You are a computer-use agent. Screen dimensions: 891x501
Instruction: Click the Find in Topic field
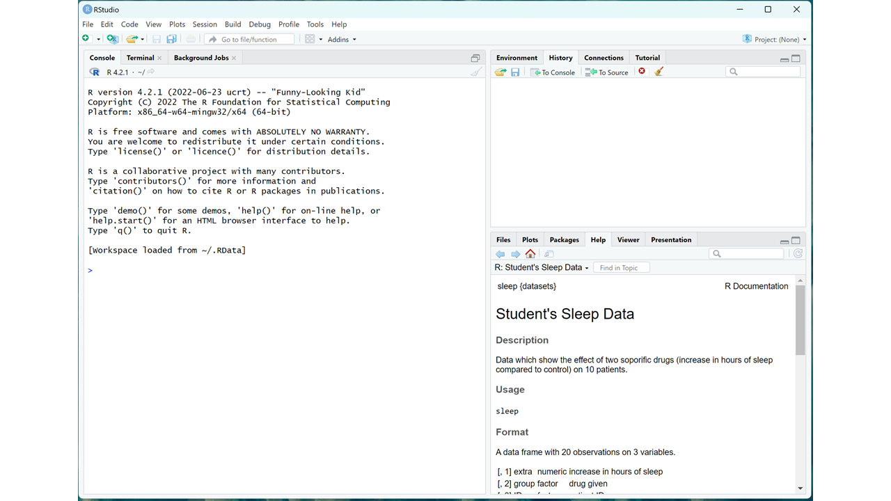622,267
